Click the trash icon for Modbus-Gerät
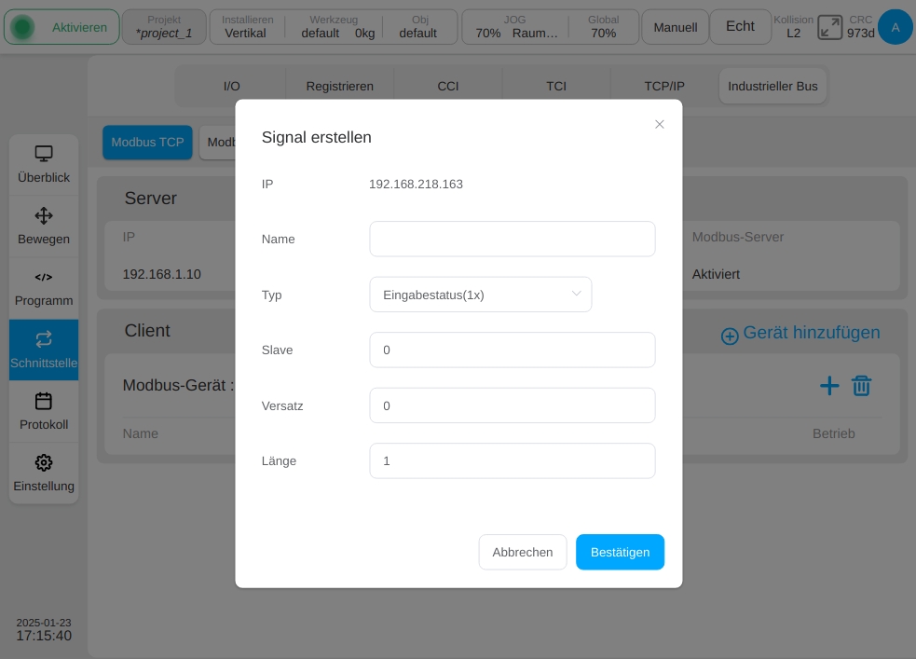 [x=862, y=386]
